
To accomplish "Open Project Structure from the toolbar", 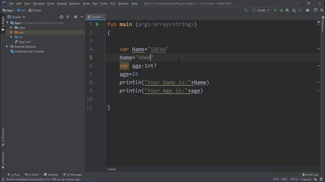I will pyautogui.click(x=308, y=10).
